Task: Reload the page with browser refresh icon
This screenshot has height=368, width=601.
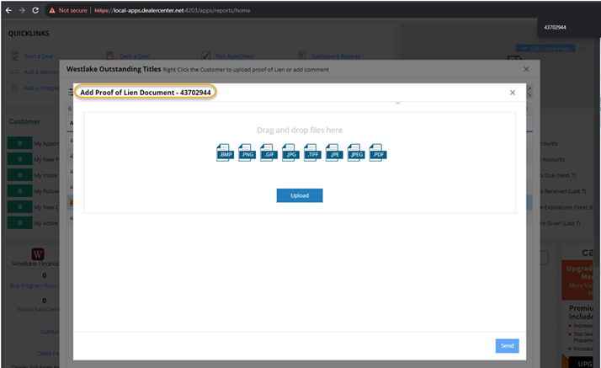Action: (35, 10)
